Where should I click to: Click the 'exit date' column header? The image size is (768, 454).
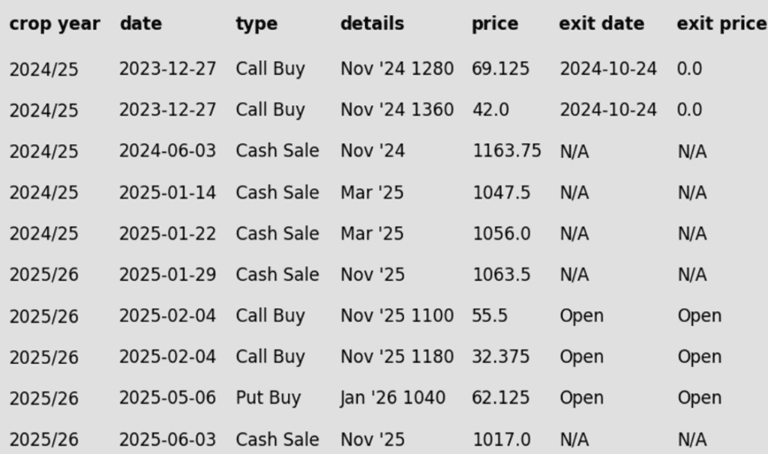click(601, 23)
